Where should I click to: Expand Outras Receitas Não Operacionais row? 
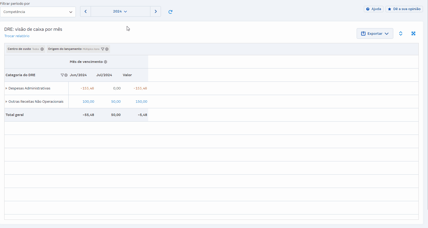tap(6, 102)
